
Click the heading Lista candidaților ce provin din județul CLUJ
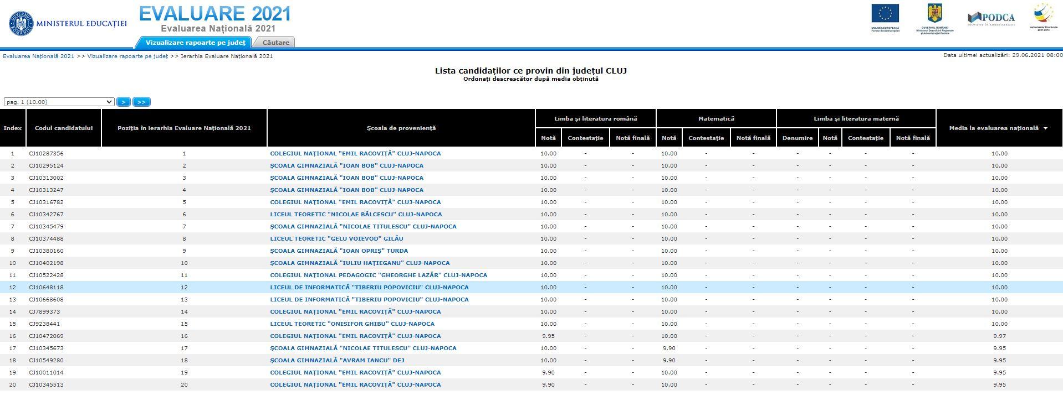click(x=531, y=71)
